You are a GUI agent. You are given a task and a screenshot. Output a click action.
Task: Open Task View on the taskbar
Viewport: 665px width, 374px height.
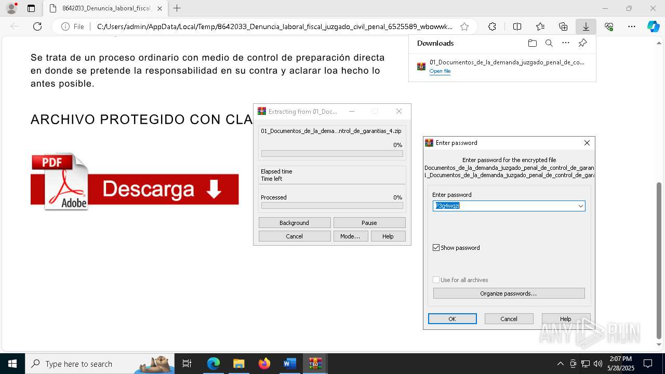(x=187, y=364)
